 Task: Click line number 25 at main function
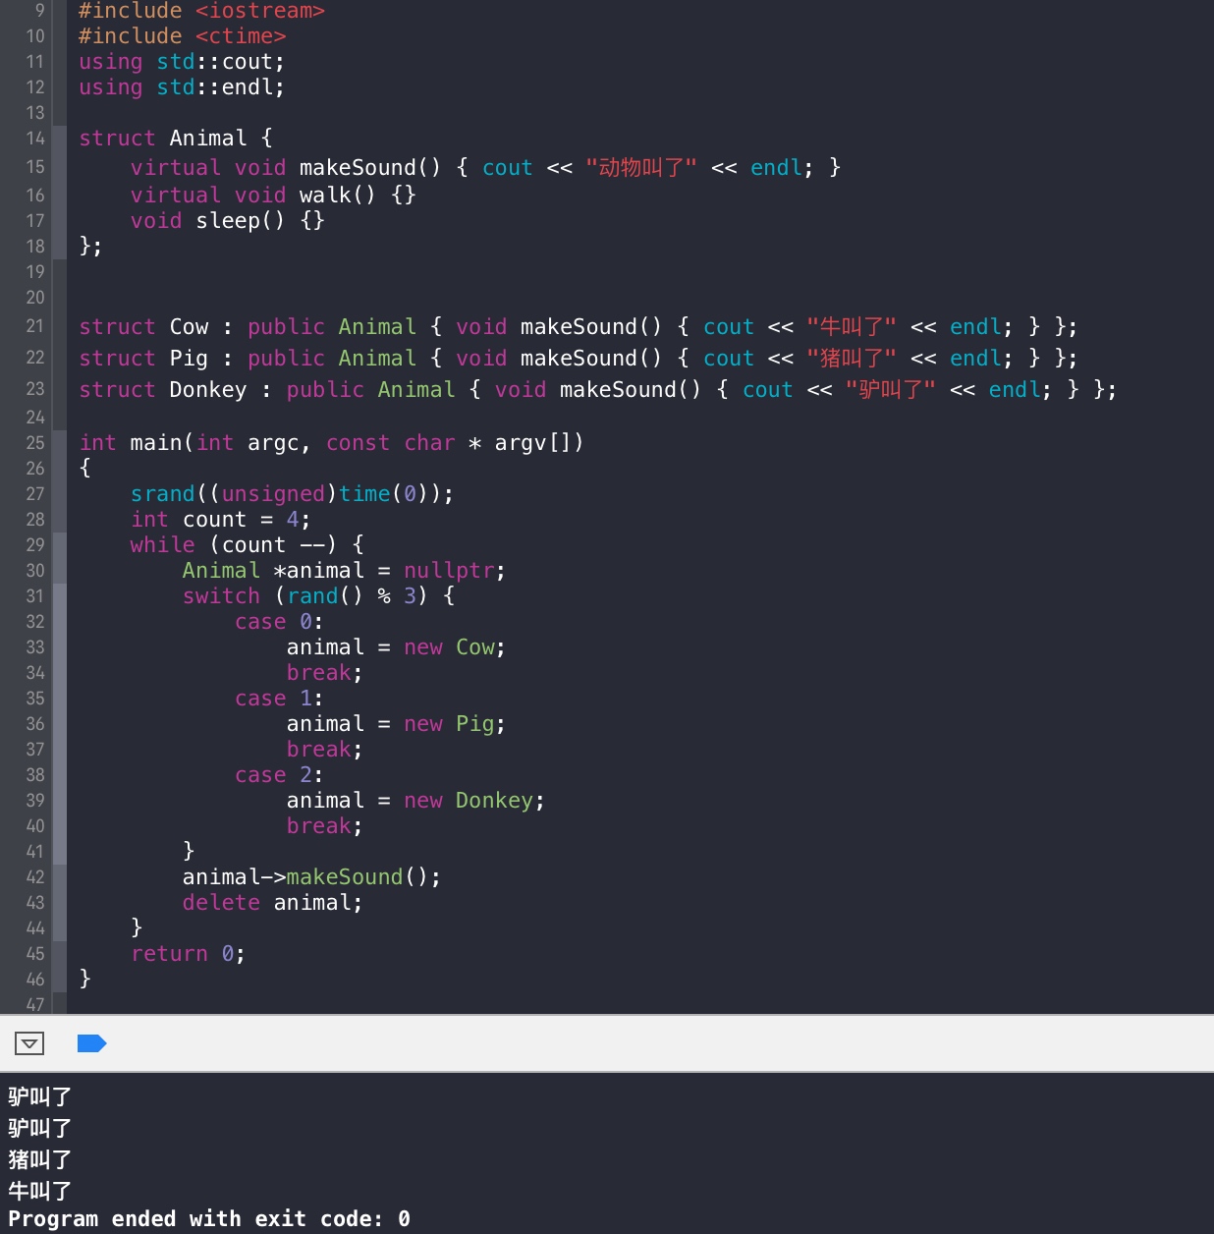pyautogui.click(x=35, y=442)
